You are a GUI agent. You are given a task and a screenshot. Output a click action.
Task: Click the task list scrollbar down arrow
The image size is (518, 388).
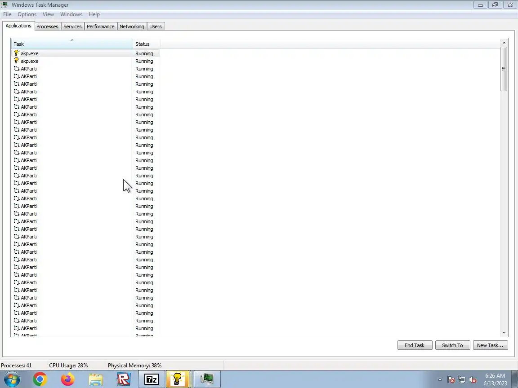tap(504, 333)
